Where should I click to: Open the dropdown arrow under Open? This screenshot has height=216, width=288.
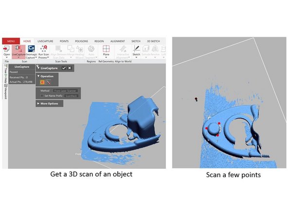[7, 57]
